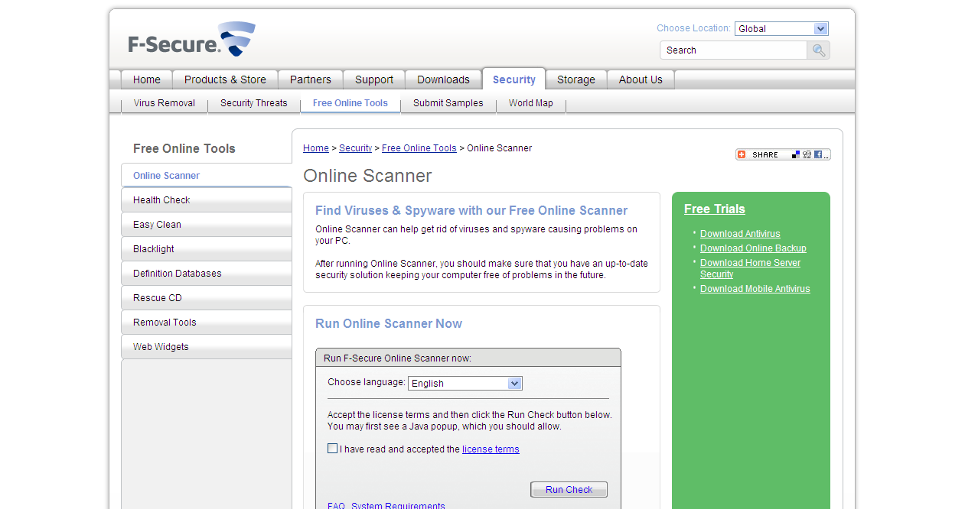This screenshot has height=509, width=965.
Task: Open Blacklight in the sidebar
Action: [x=207, y=249]
